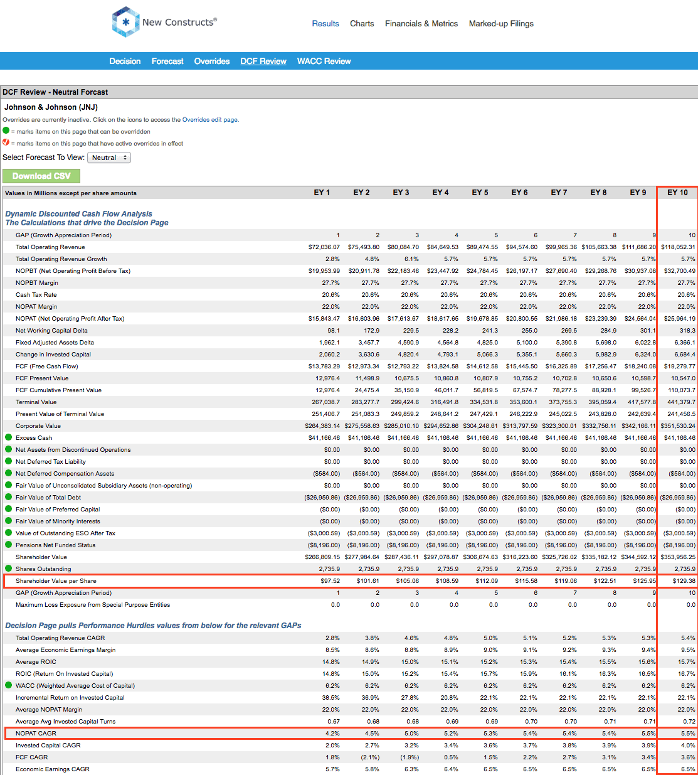698x775 pixels.
Task: Click the Net Working Capital Delta label
Action: tap(51, 331)
